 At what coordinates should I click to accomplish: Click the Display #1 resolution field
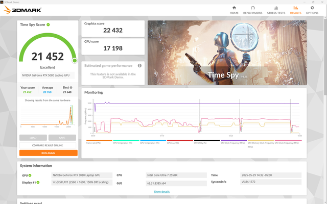click(x=82, y=182)
